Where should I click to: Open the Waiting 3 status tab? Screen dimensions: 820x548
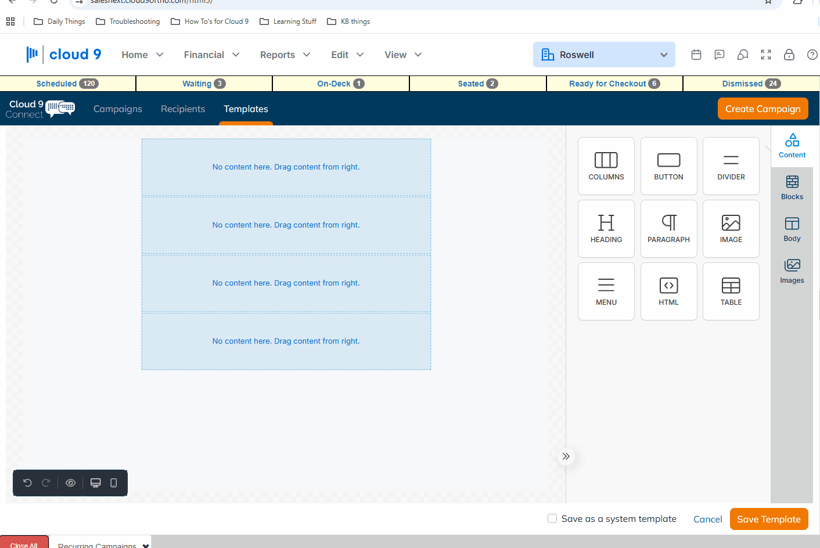pos(204,84)
